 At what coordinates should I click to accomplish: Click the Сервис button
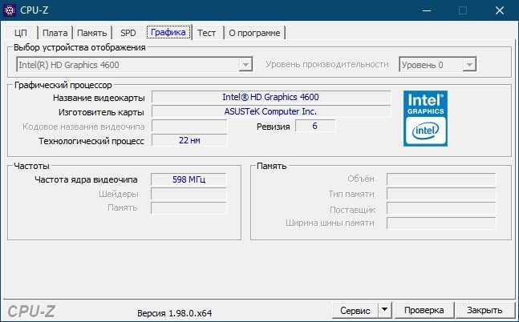355,310
